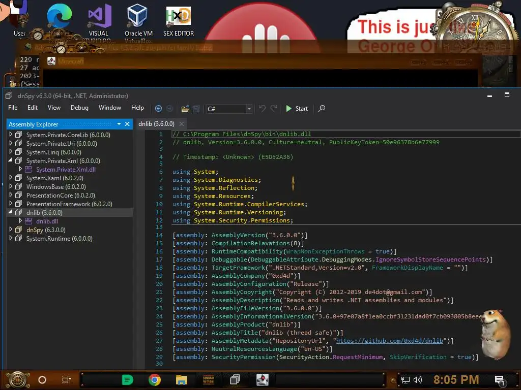Select the dnlib.dll module item
The image size is (521, 390).
pos(47,221)
